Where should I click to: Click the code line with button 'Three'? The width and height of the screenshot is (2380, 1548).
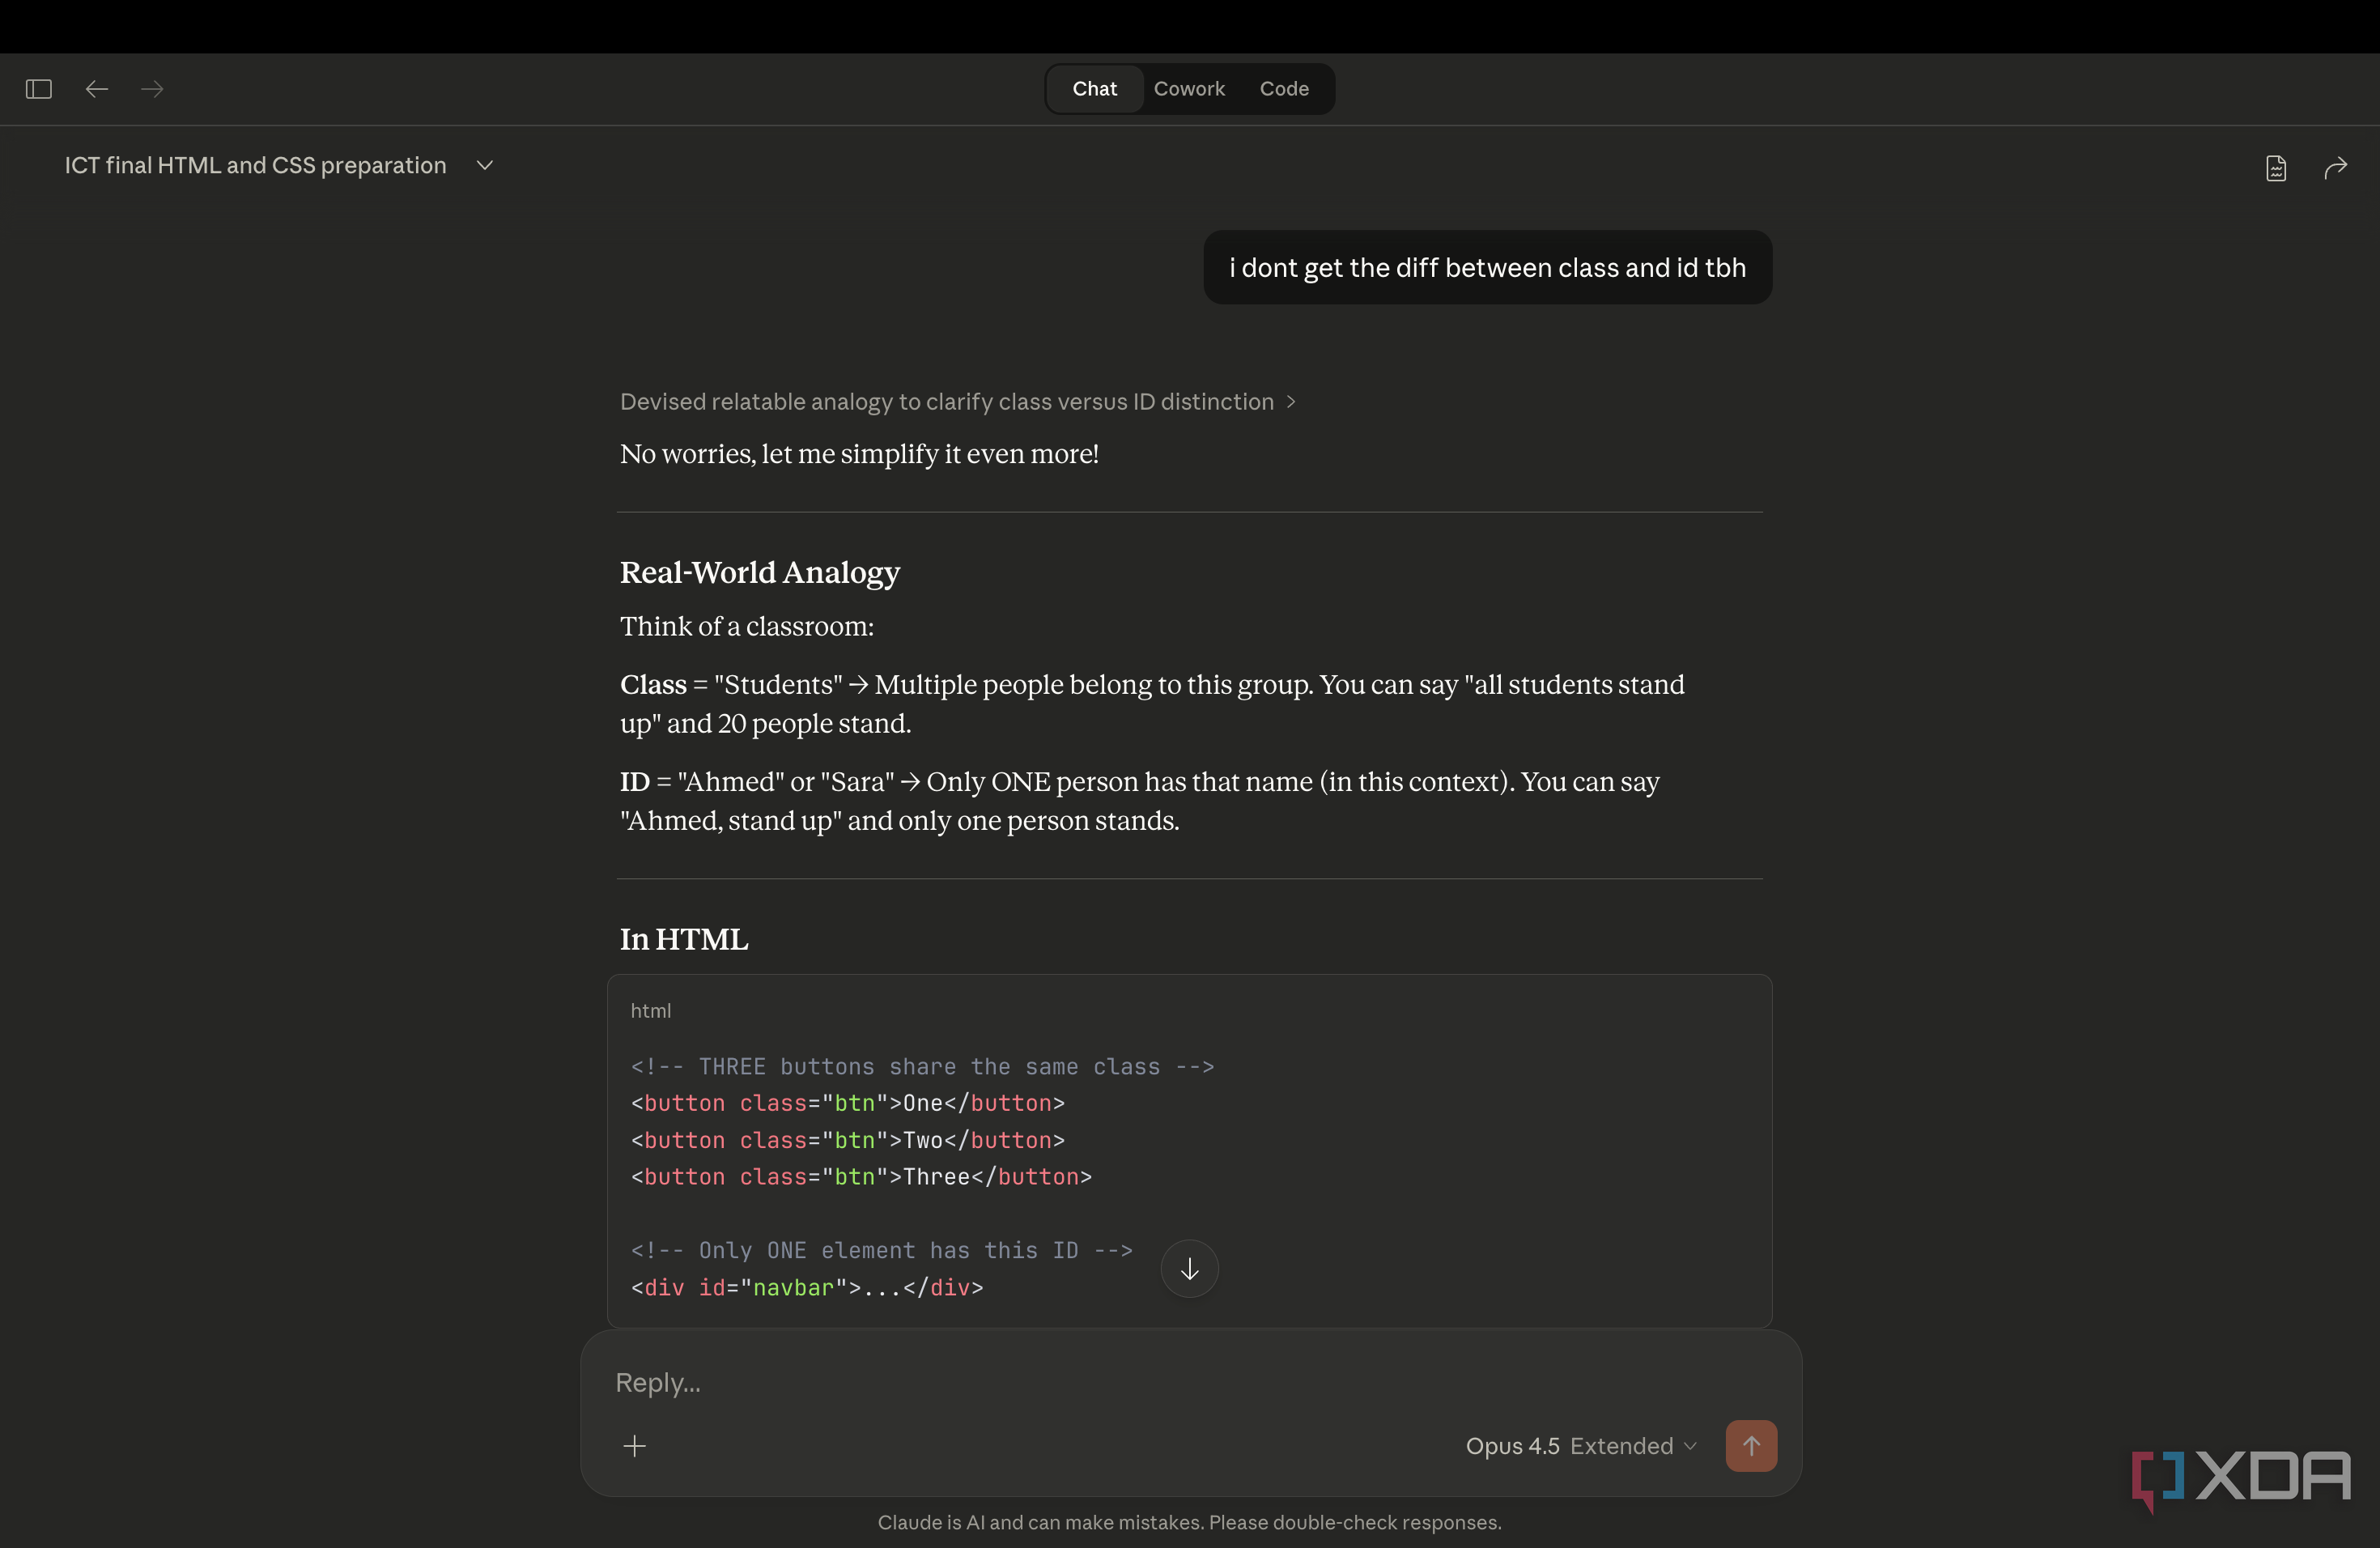tap(861, 1177)
